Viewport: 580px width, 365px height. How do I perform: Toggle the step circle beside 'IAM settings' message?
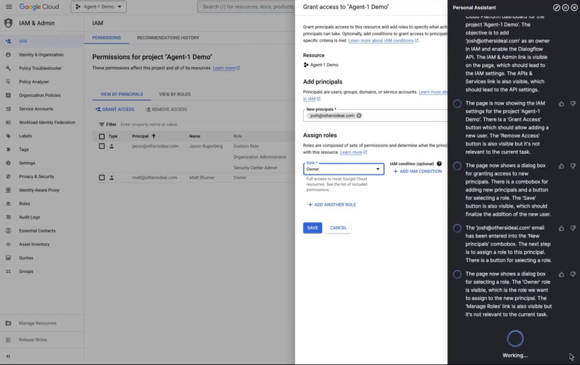(x=457, y=104)
